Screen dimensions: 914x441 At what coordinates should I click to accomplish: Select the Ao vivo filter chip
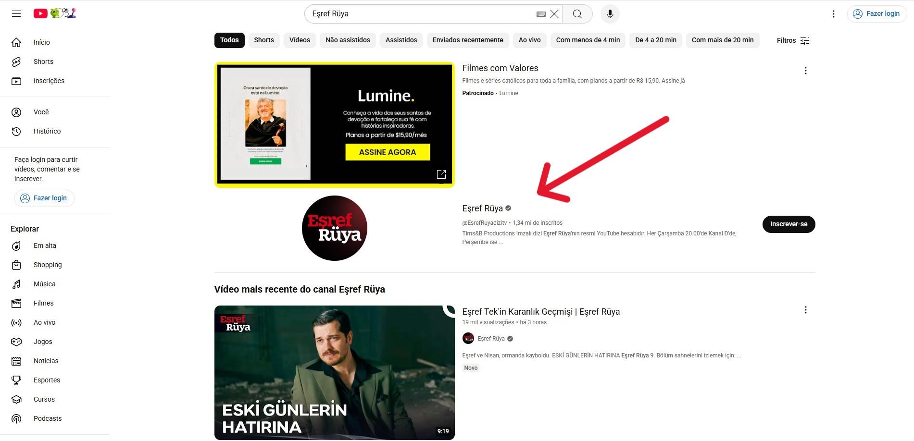529,40
